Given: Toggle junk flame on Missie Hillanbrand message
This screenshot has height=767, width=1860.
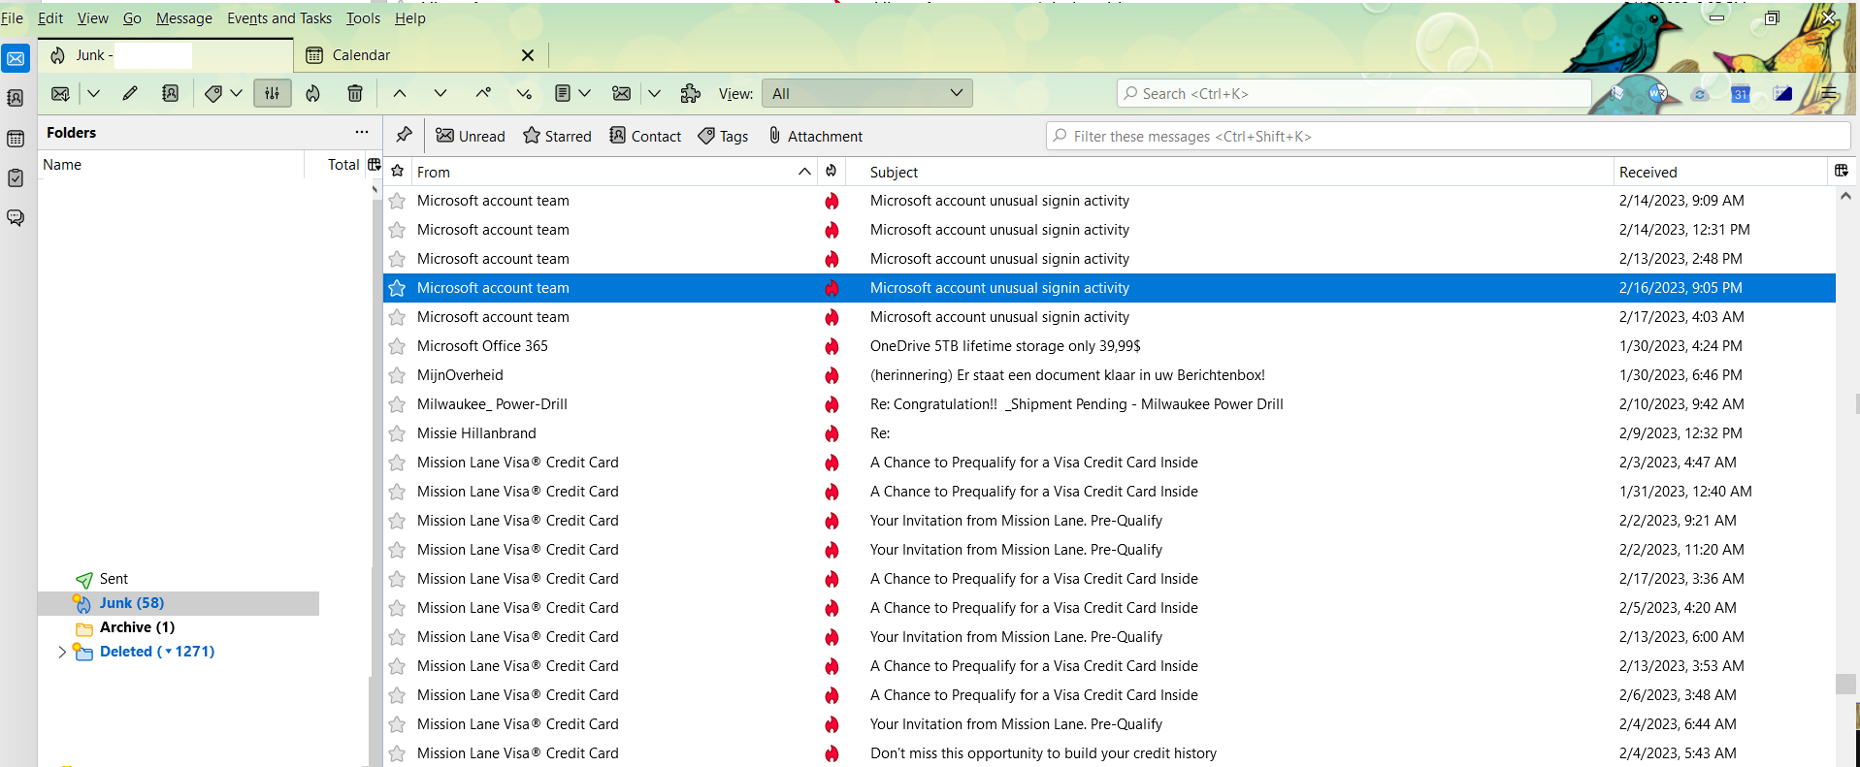Looking at the screenshot, I should 832,433.
